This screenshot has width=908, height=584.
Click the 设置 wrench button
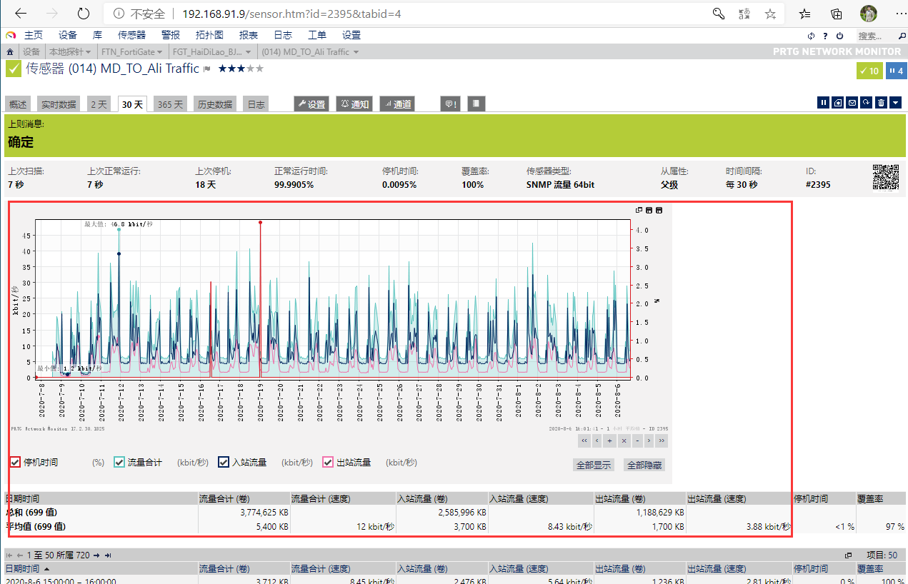click(x=311, y=104)
